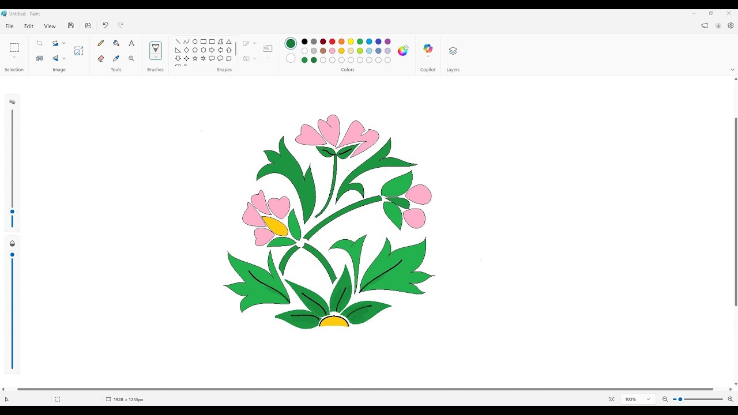This screenshot has height=415, width=738.
Task: Click the brush size slider handle
Action: coord(12,212)
